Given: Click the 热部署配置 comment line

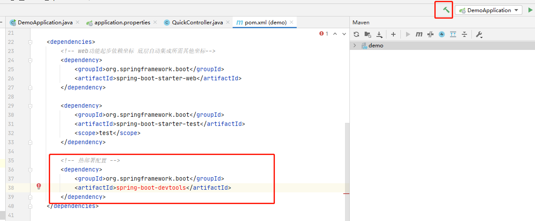Looking at the screenshot, I should (90, 160).
